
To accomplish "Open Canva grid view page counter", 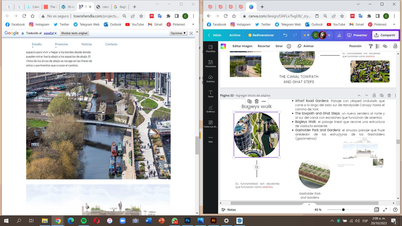I will click(x=376, y=210).
